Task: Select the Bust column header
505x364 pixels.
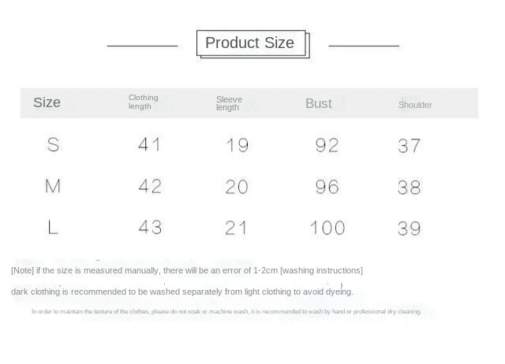Action: pyautogui.click(x=319, y=103)
